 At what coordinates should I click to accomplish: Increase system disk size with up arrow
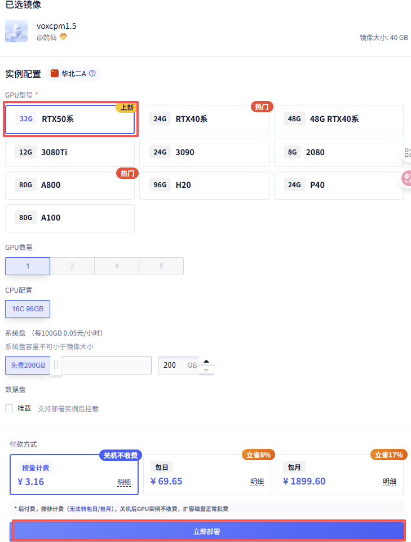[207, 361]
